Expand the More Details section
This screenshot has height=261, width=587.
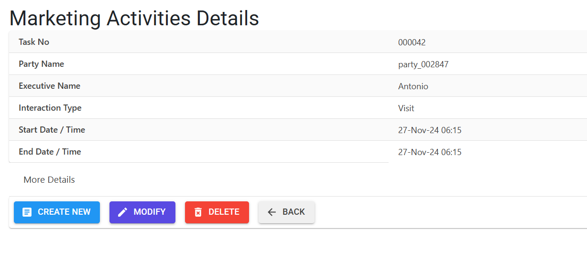[x=49, y=180]
